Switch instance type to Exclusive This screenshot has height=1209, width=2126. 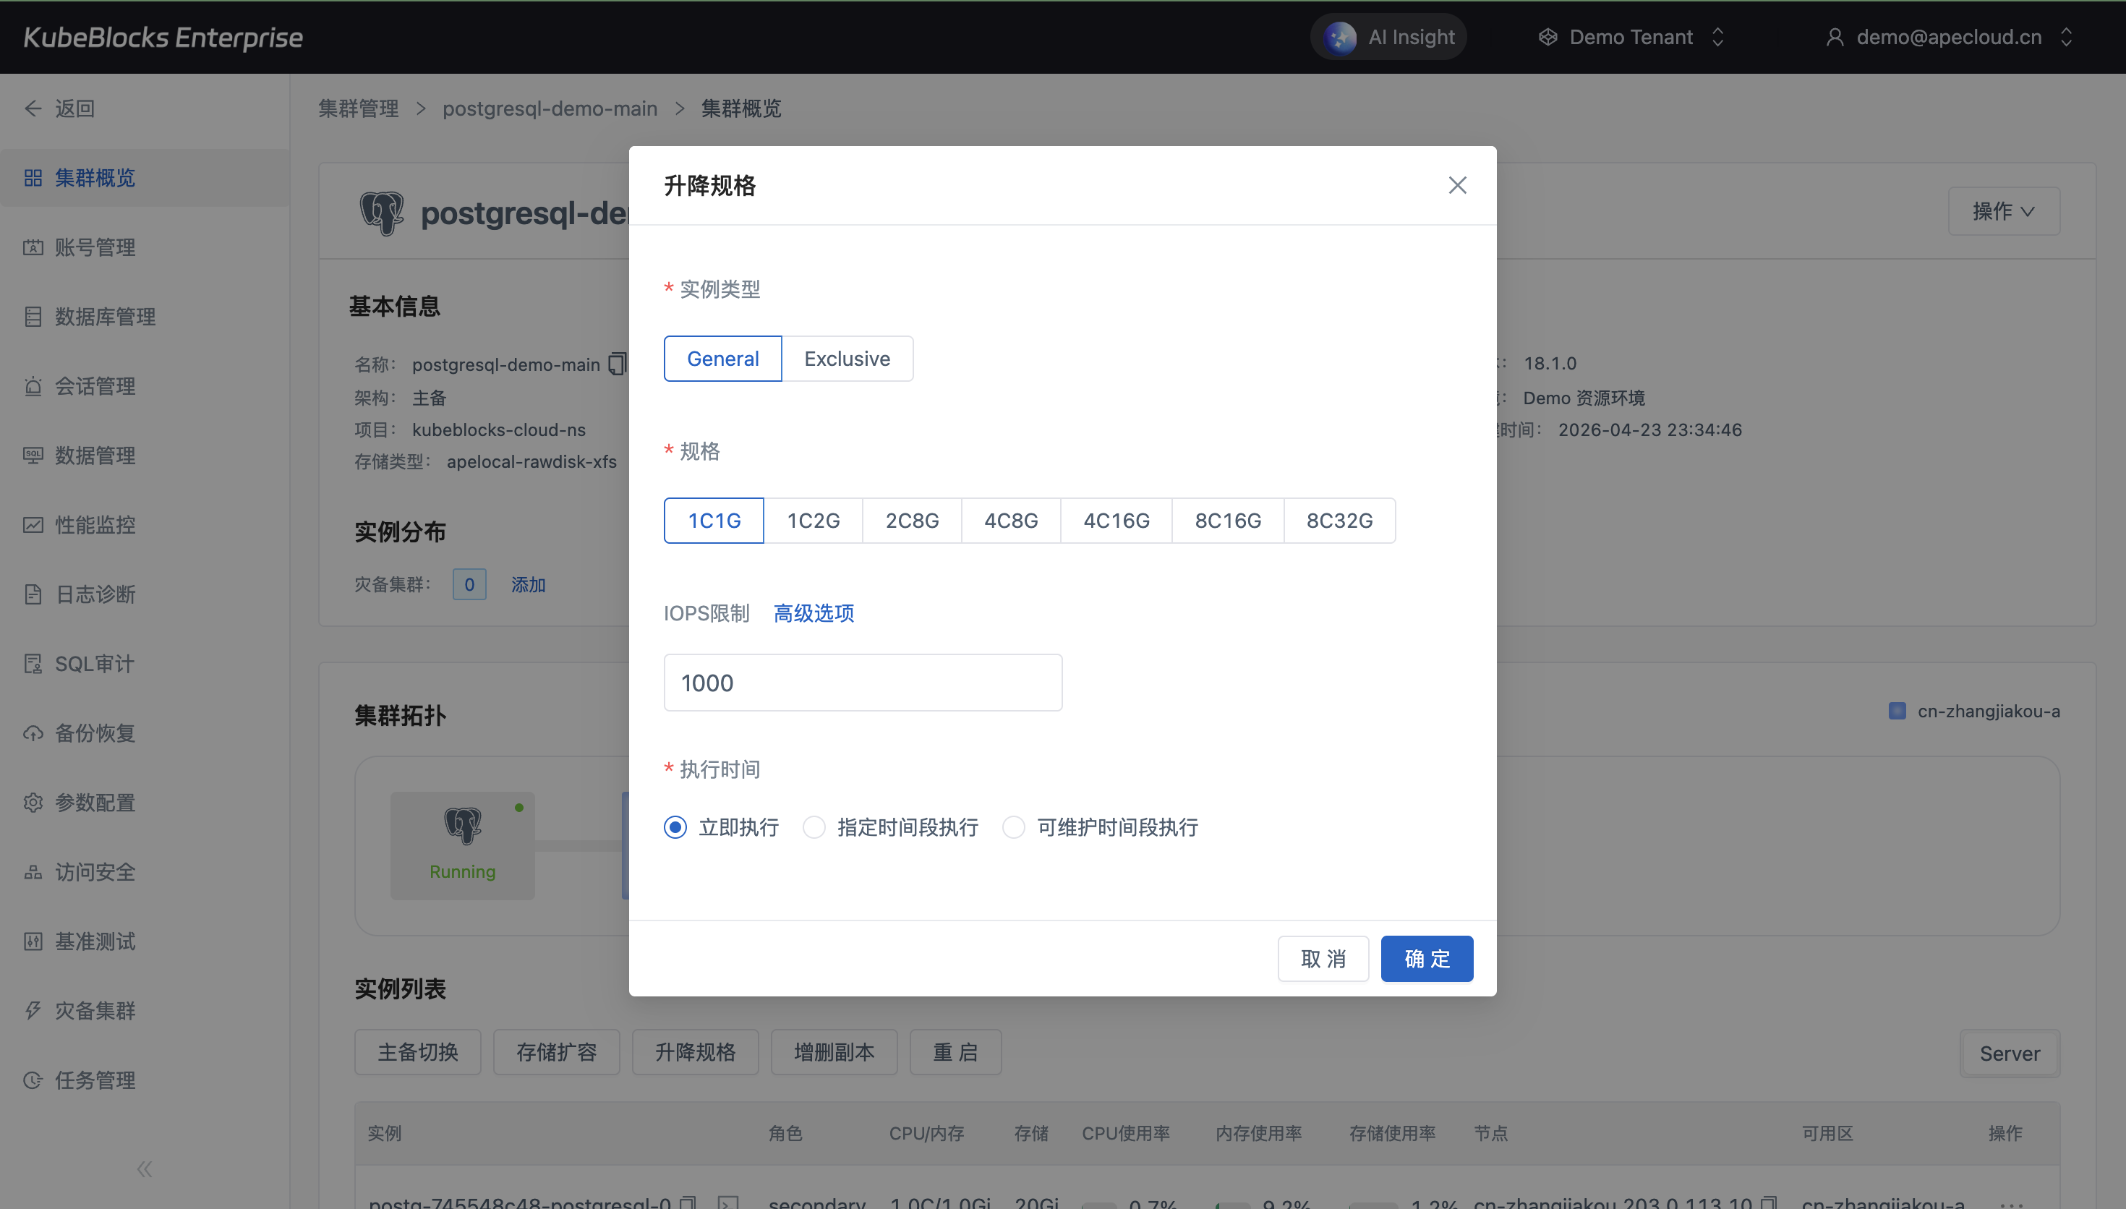847,359
